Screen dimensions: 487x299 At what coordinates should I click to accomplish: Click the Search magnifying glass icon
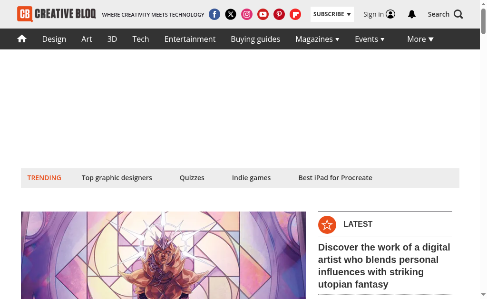(x=458, y=14)
